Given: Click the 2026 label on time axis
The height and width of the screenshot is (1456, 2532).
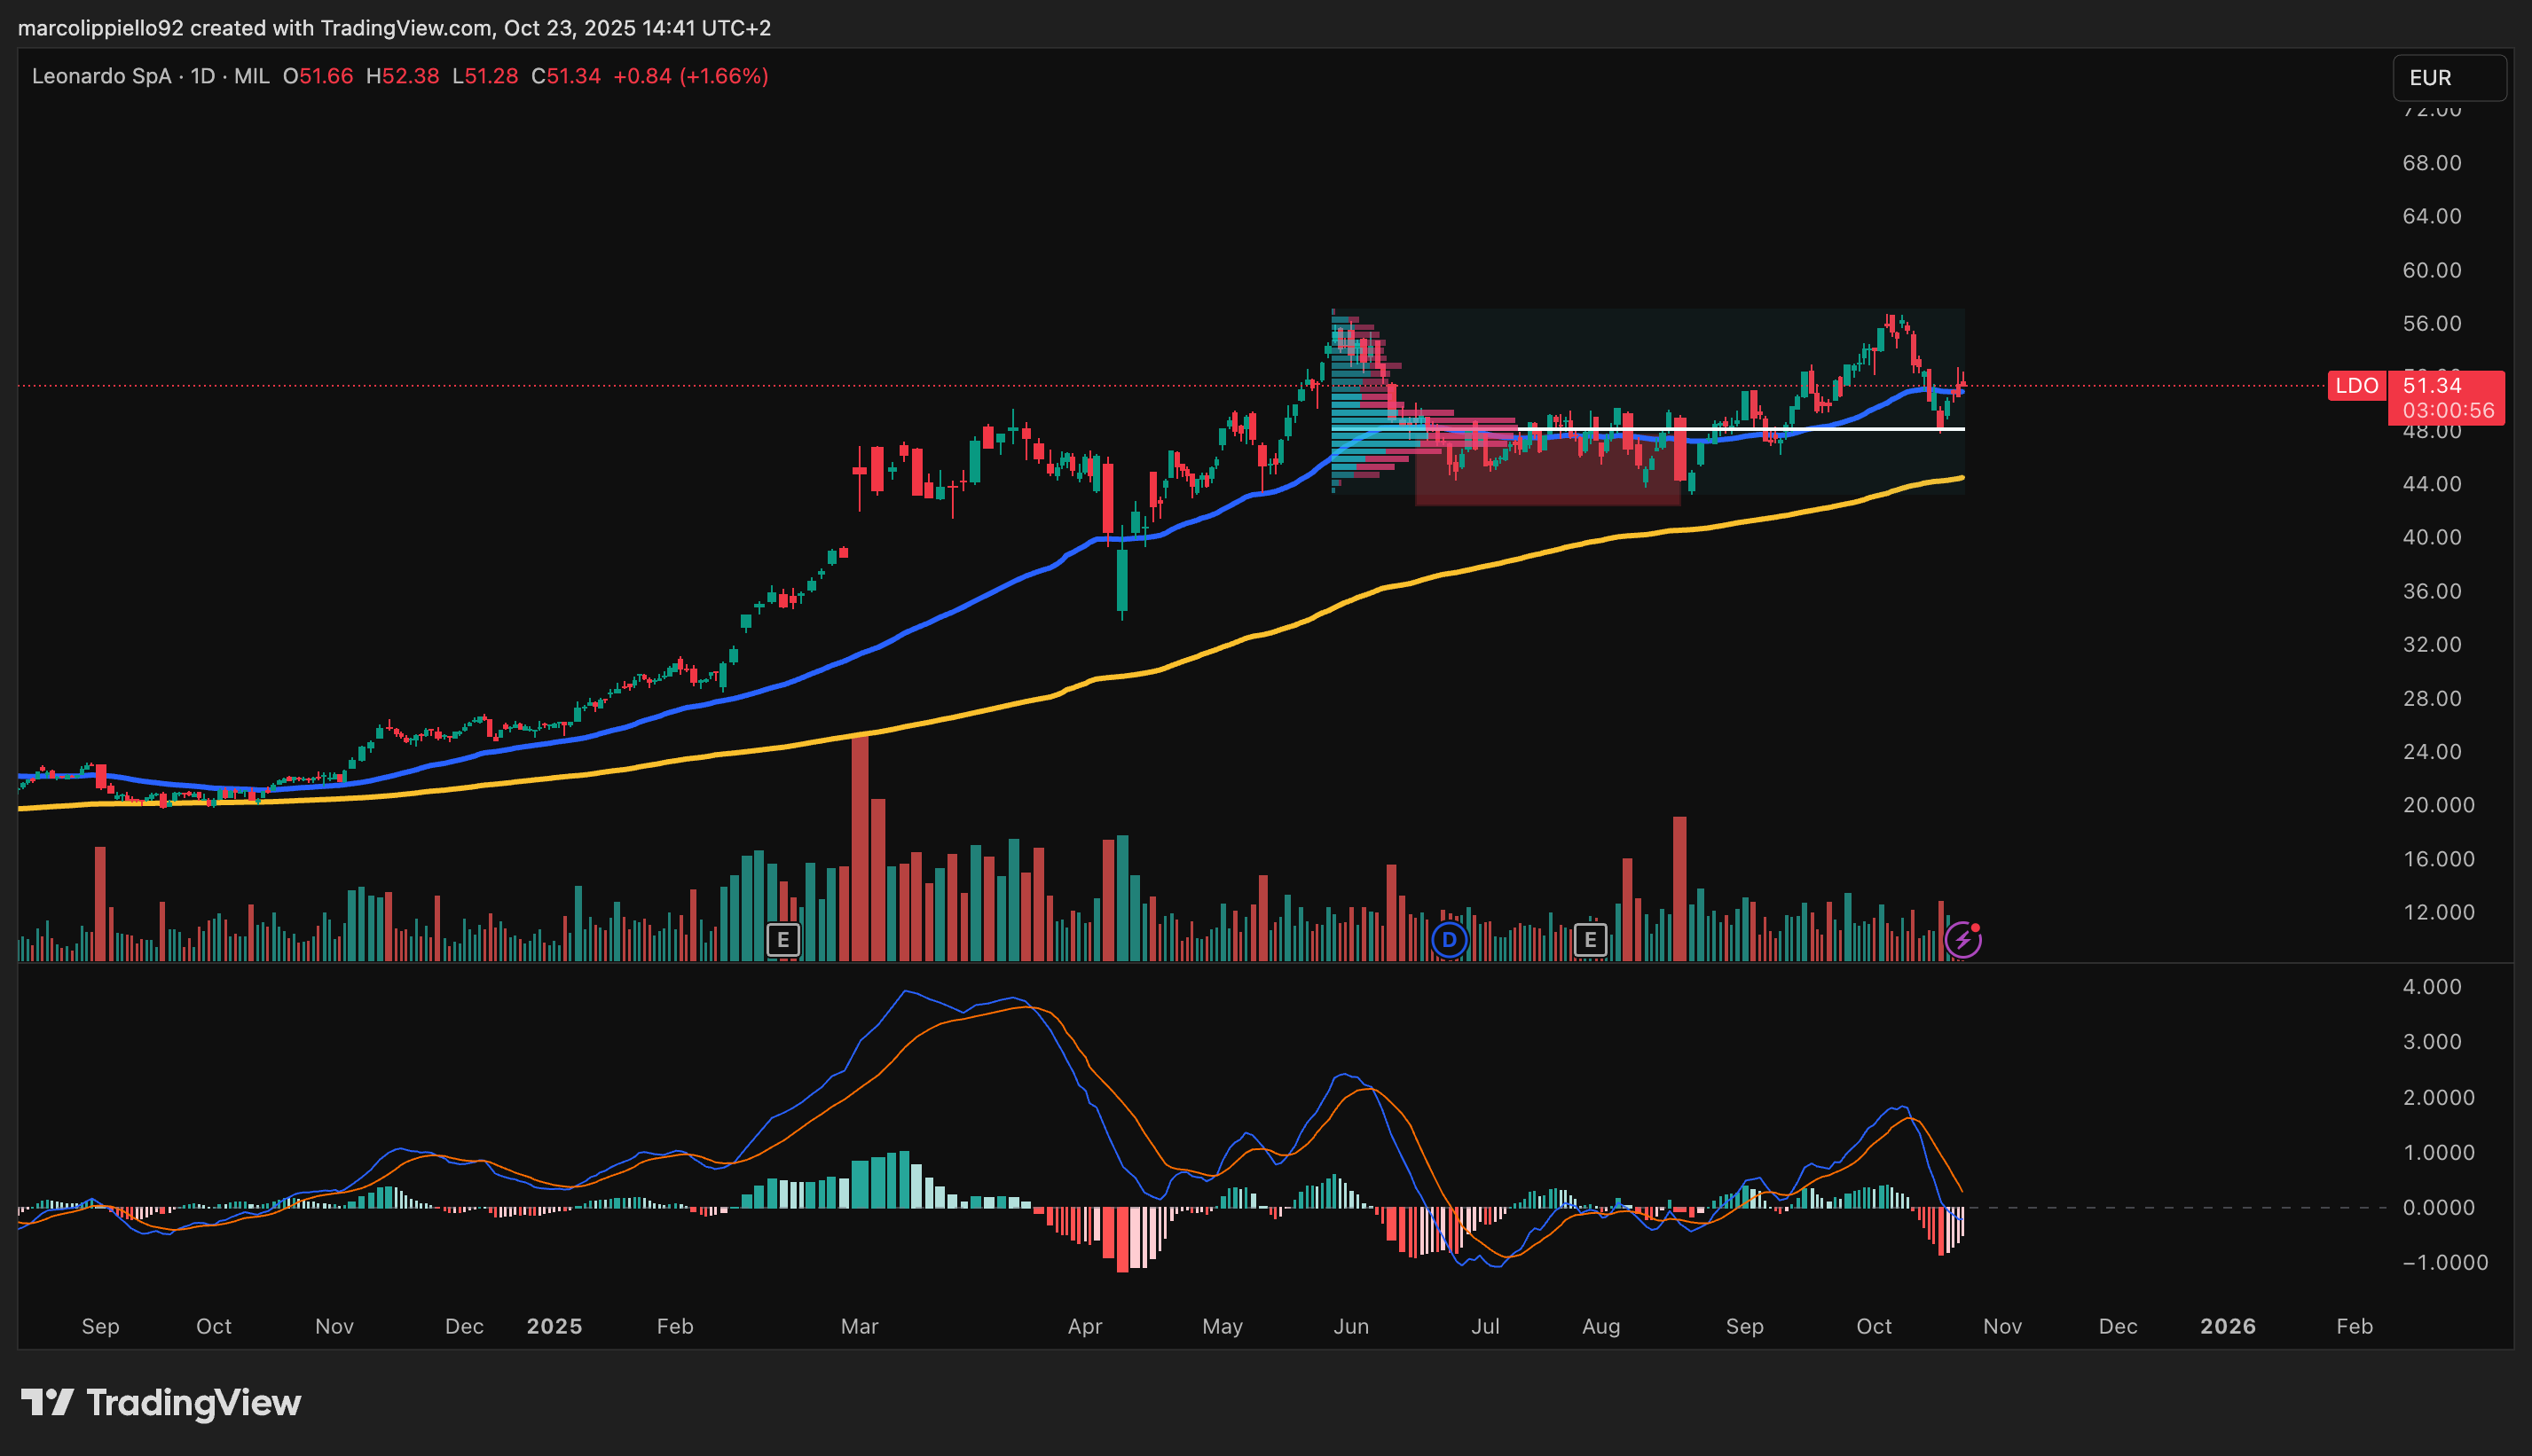Looking at the screenshot, I should 2228,1326.
